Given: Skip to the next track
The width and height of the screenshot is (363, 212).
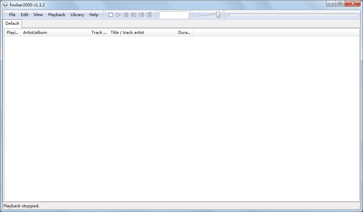Looking at the screenshot, I should [x=142, y=15].
